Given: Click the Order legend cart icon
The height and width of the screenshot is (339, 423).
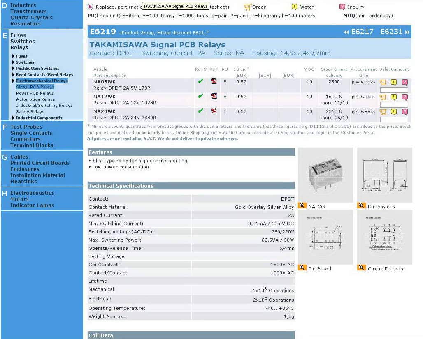Looking at the screenshot, I should pos(247,7).
